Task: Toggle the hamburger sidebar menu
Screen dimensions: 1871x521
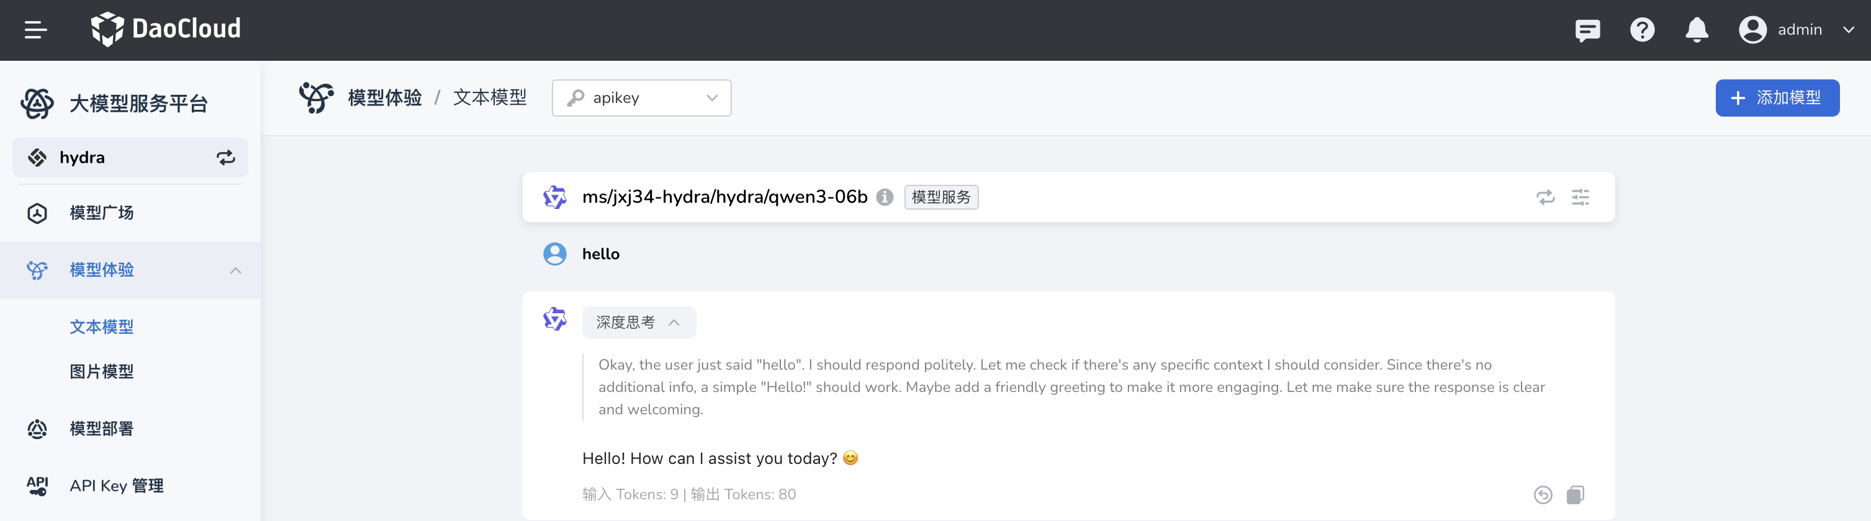Action: (x=35, y=30)
